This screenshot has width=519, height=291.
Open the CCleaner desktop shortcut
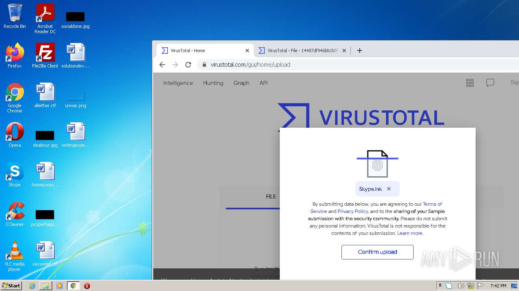click(15, 214)
